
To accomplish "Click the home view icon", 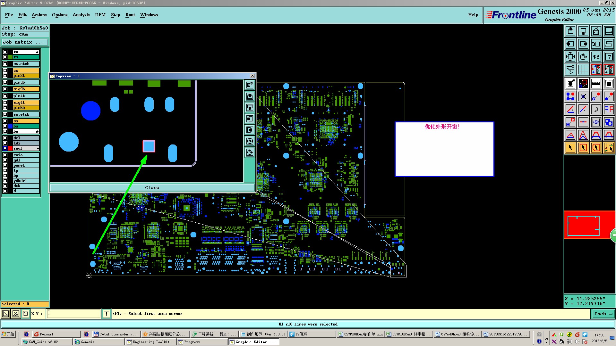I will point(596,31).
